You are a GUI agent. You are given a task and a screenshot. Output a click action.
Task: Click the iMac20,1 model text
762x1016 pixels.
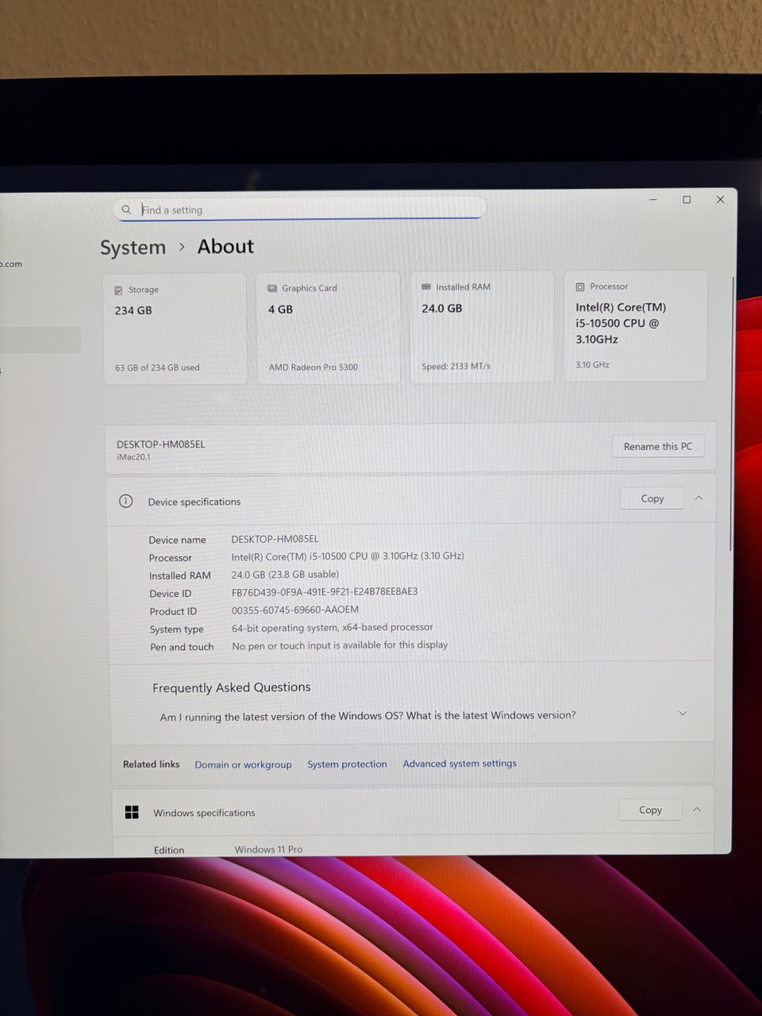(133, 457)
